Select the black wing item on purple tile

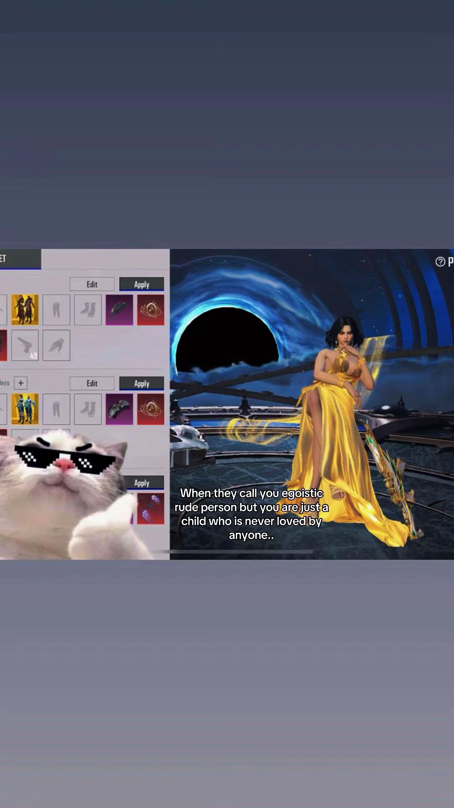119,310
